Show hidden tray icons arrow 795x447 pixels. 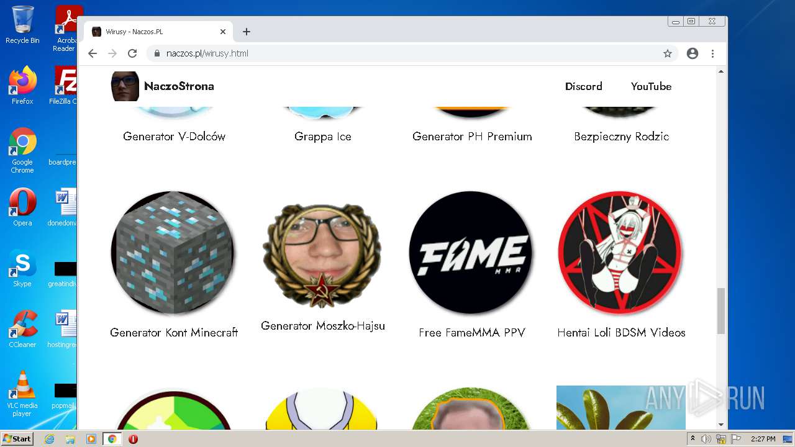693,439
